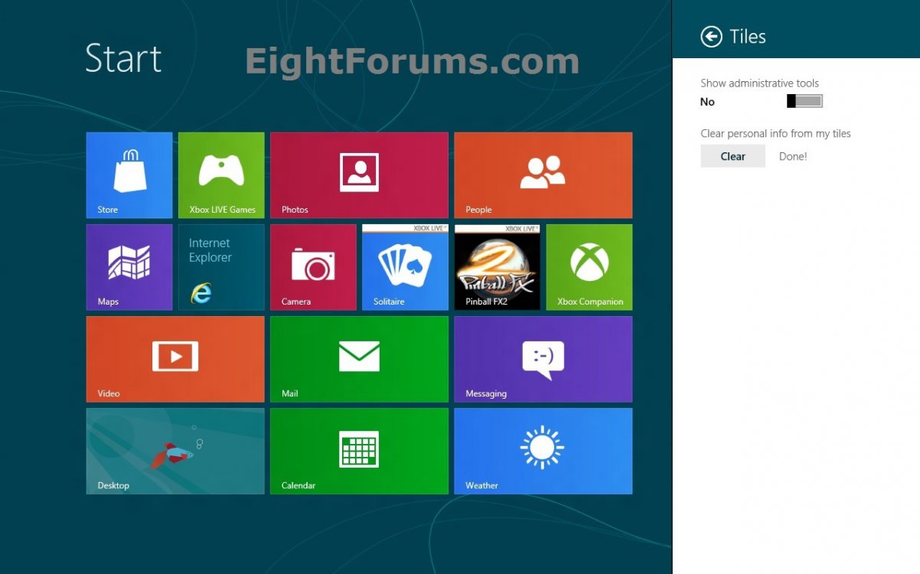Image resolution: width=920 pixels, height=574 pixels.
Task: Open Internet Explorer tile
Action: pyautogui.click(x=221, y=267)
